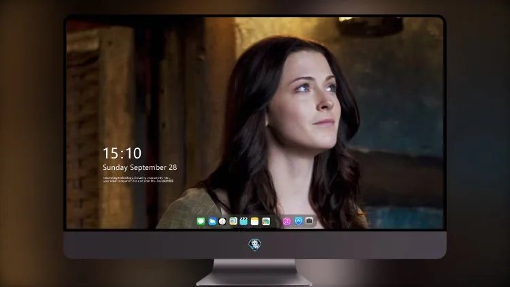Click the Sunday September 28 date text
The height and width of the screenshot is (287, 510).
point(140,167)
